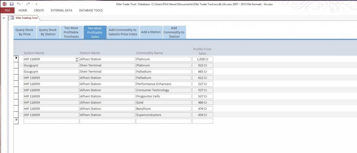Open Add Commodity to Galactic Price Index tab

tap(123, 32)
